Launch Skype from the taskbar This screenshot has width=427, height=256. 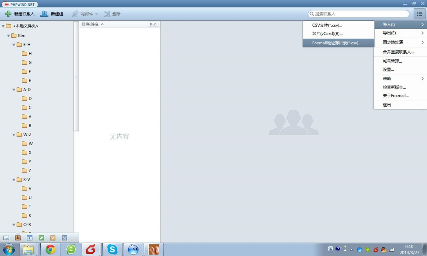click(112, 249)
